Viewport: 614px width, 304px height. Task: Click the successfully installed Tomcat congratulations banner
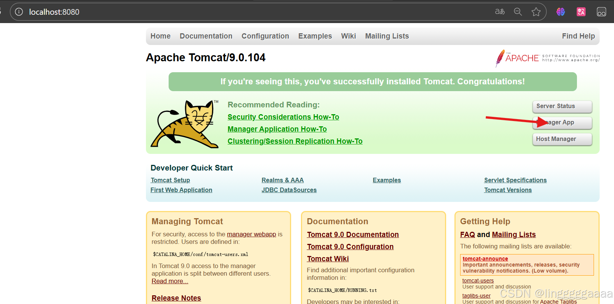pos(372,82)
